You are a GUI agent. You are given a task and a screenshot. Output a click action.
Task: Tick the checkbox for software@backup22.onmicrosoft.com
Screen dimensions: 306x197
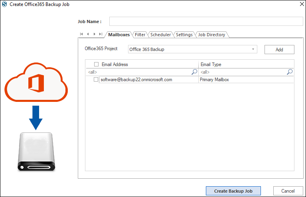pyautogui.click(x=96, y=80)
